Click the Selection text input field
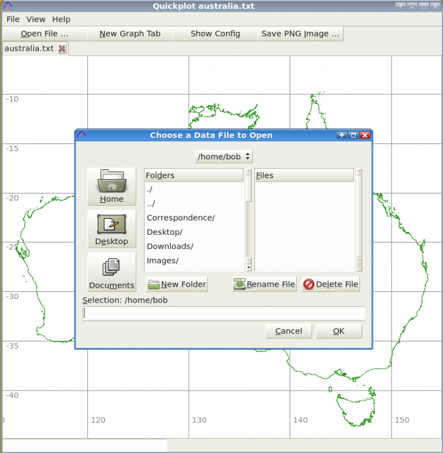 click(x=224, y=313)
